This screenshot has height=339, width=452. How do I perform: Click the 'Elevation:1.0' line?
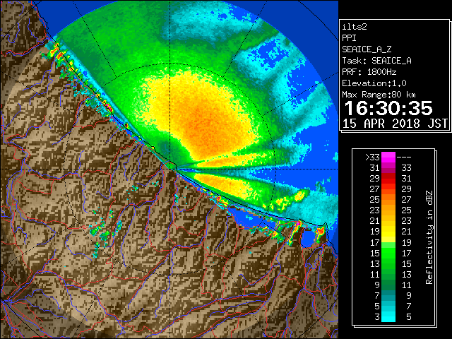pos(374,83)
